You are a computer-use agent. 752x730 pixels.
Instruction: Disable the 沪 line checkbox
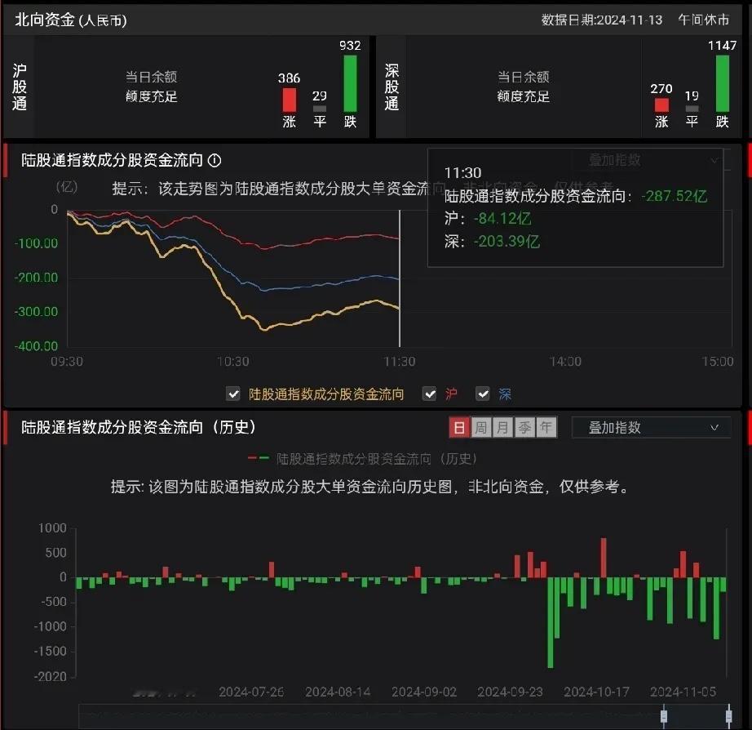tap(429, 394)
